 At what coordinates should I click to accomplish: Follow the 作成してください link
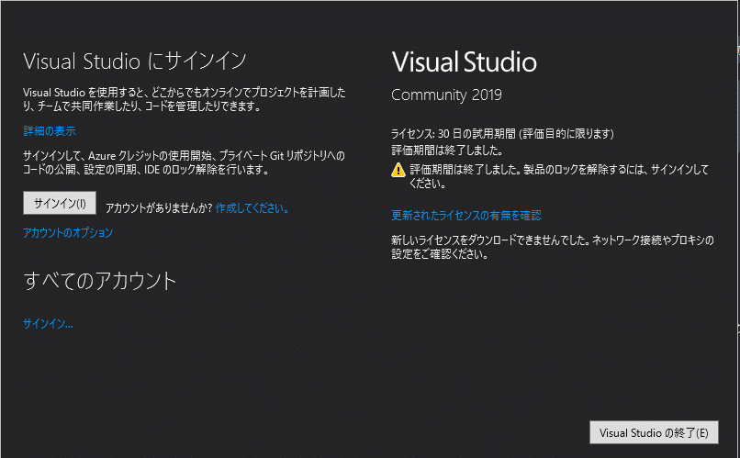252,208
